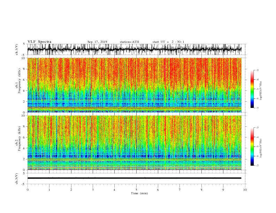Screen dimensions: 276x213
Task: Click the "5" tick on the ch.1 voltage axis
Action: pyautogui.click(x=24, y=44)
